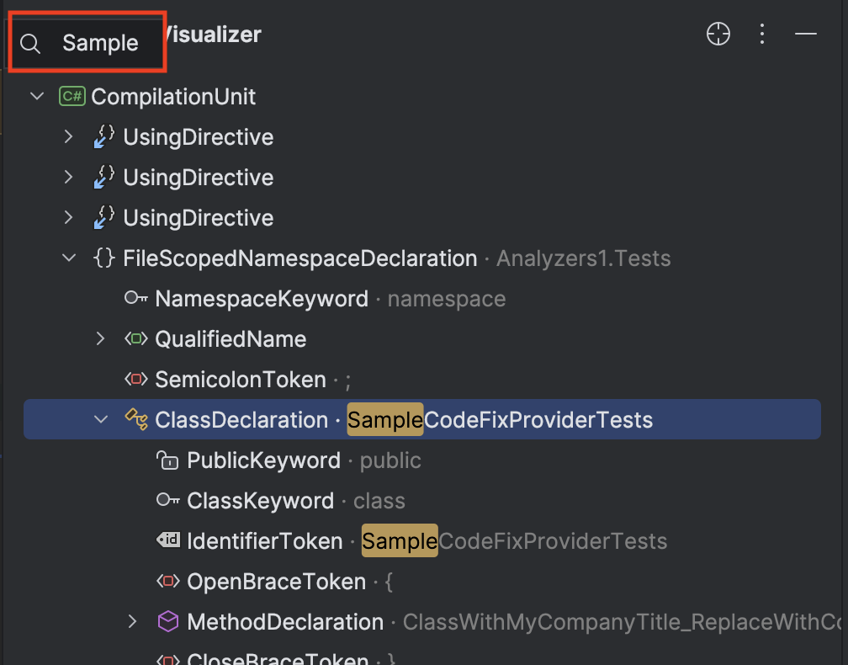Collapse the FileScopedNamespaceDeclaration node
Screen dimensions: 848x665
(69, 258)
